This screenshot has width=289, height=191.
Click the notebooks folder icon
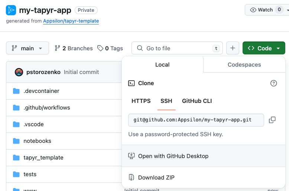tap(16, 141)
